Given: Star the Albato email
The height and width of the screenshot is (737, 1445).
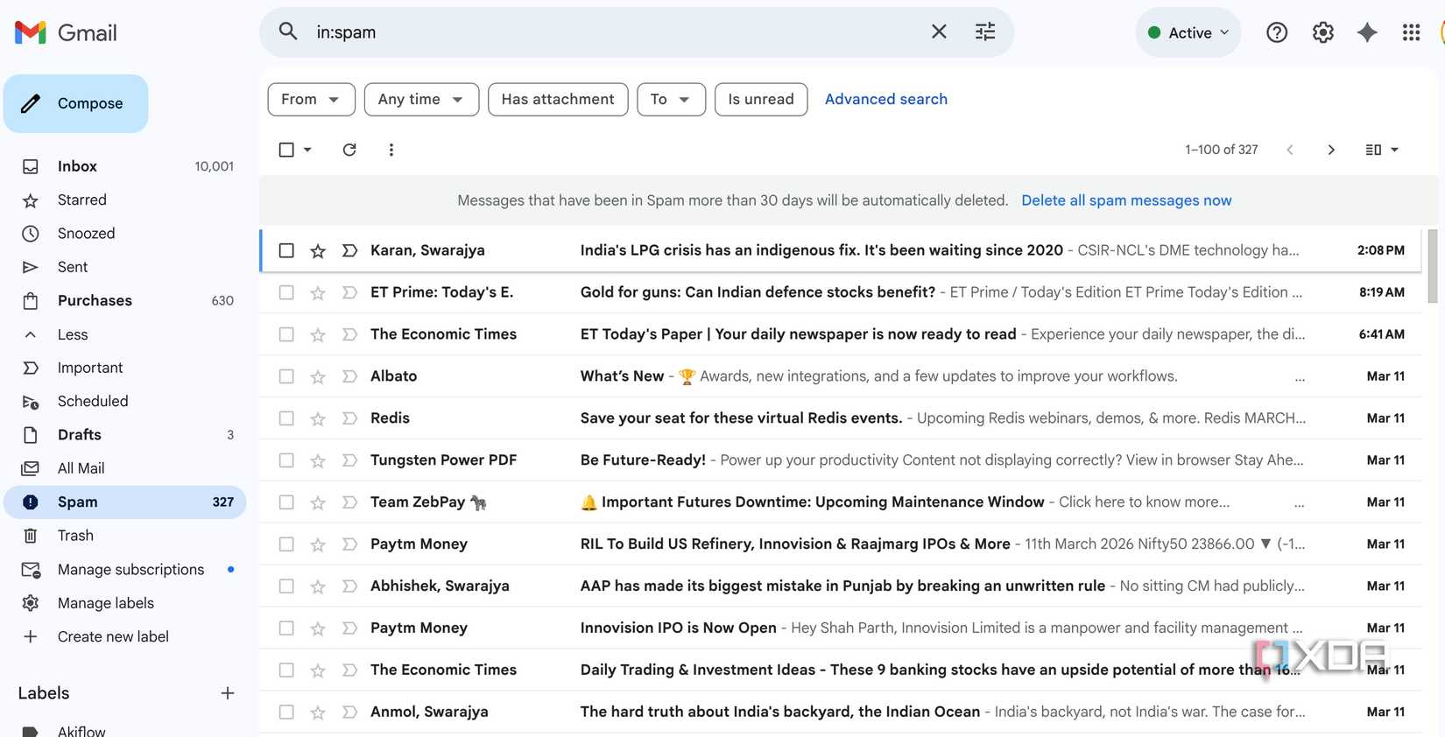Looking at the screenshot, I should point(318,377).
